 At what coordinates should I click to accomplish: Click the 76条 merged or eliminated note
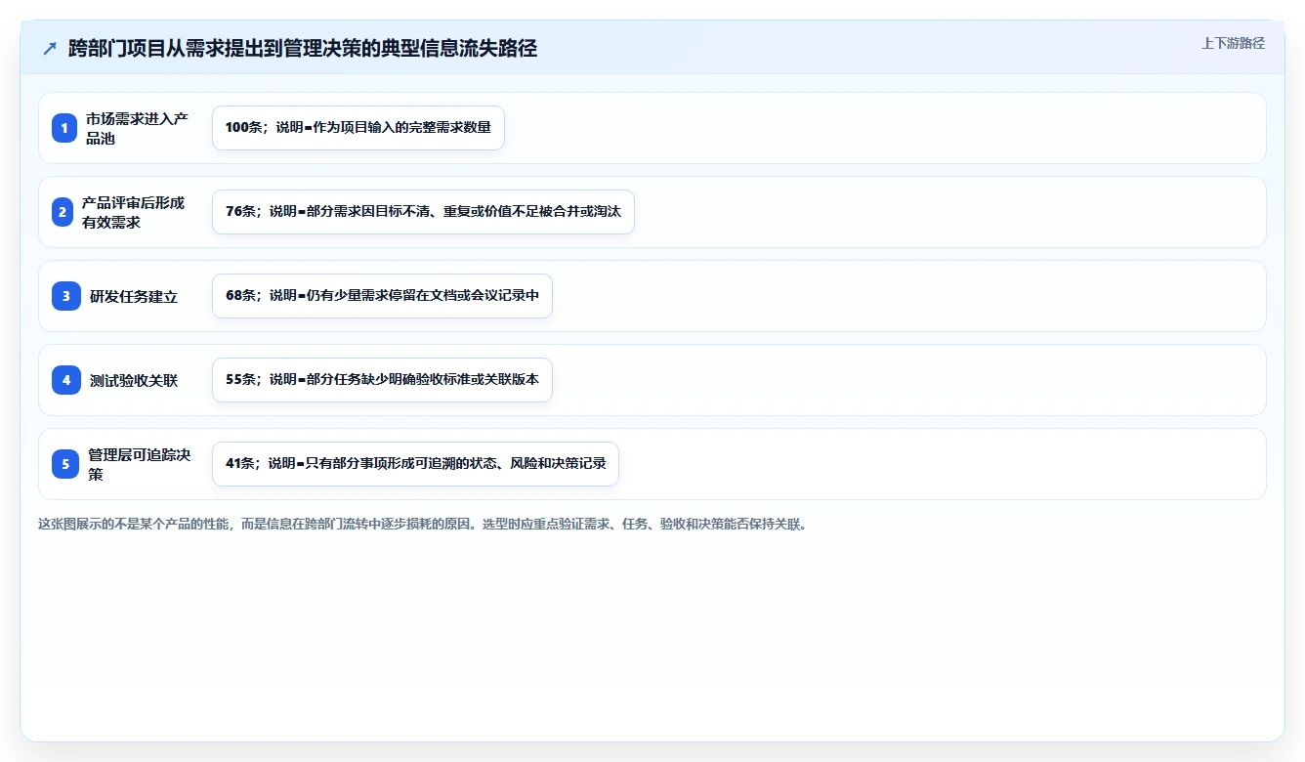[x=423, y=212]
